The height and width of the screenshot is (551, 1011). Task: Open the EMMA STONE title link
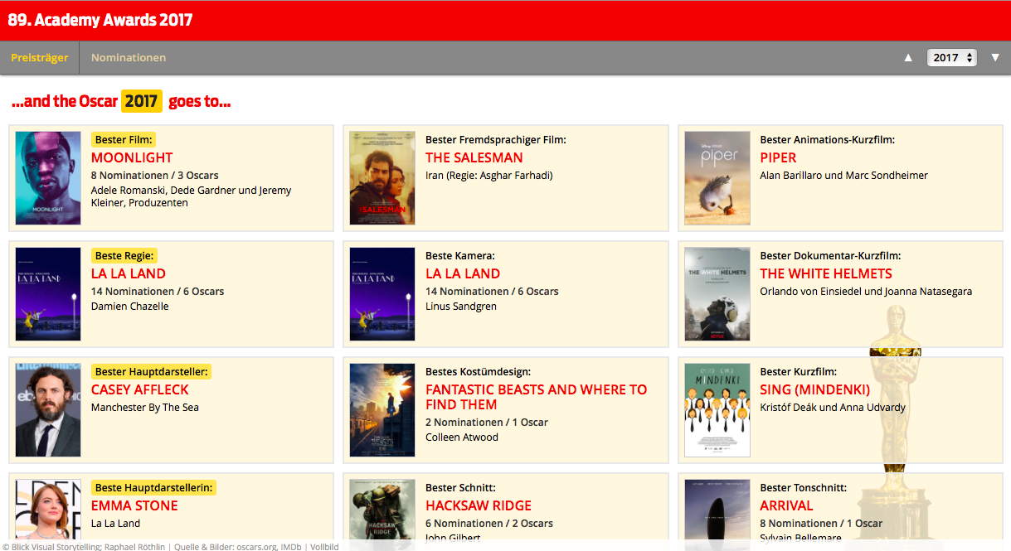click(x=134, y=505)
